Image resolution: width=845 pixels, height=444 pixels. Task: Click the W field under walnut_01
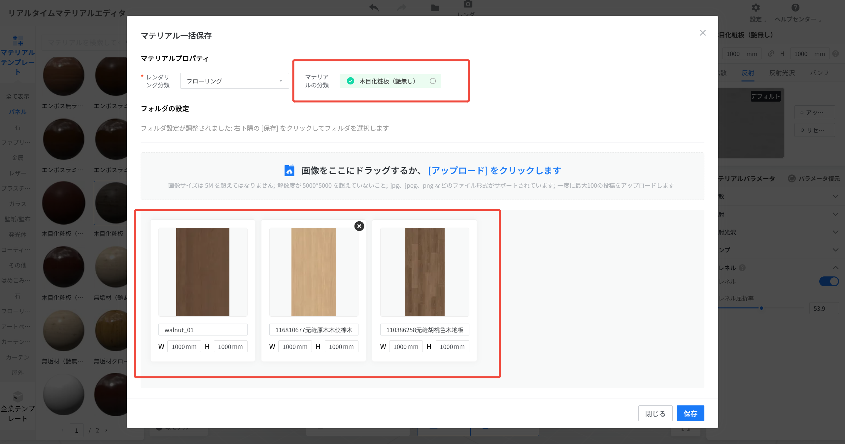184,347
